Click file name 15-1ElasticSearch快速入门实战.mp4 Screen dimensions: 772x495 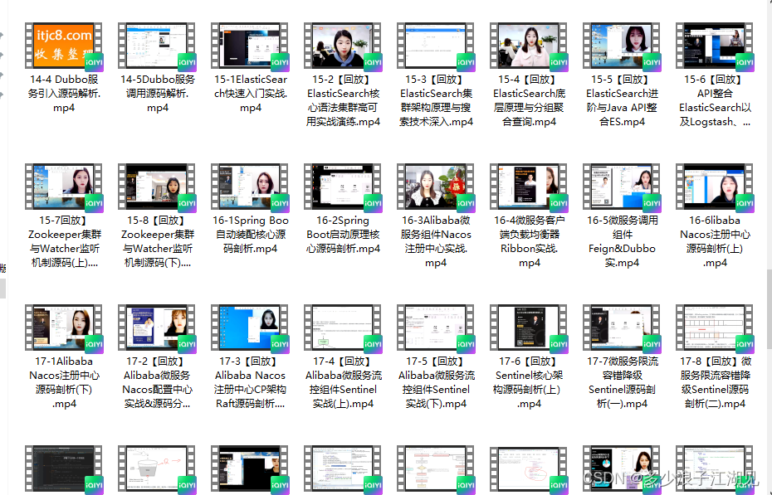pos(251,94)
